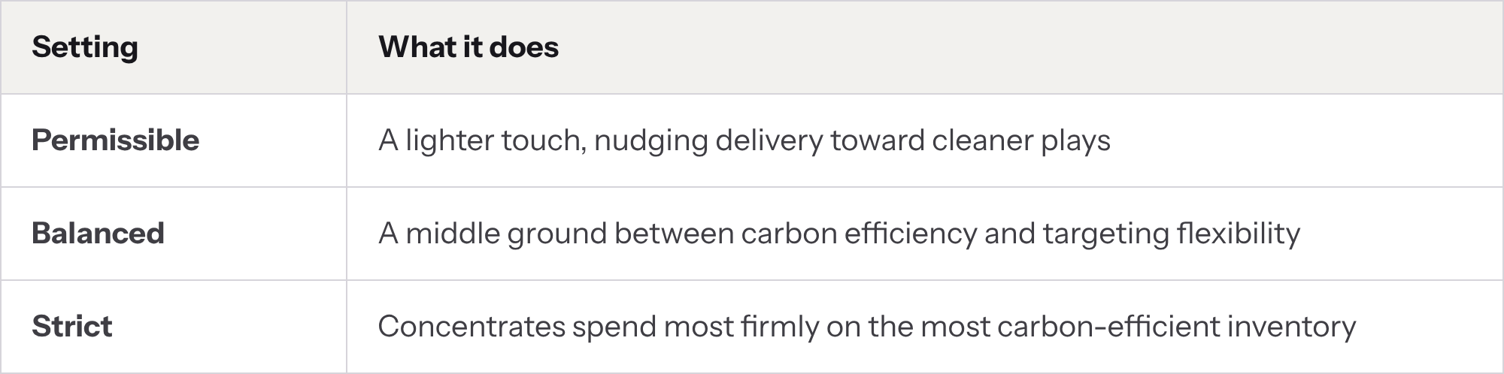1504x374 pixels.
Task: Select the Balanced setting label
Action: click(98, 234)
